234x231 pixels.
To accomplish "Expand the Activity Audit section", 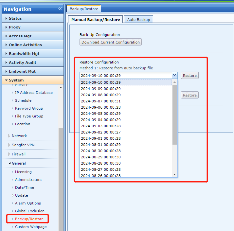I will coord(33,62).
